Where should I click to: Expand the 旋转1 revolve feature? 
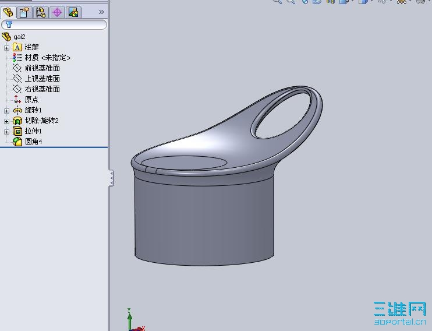[6, 111]
